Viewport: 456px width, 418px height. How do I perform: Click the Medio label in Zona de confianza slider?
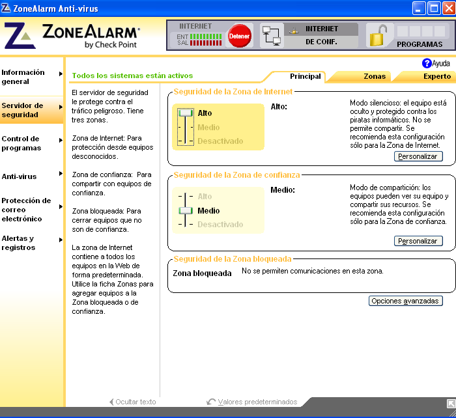[208, 211]
